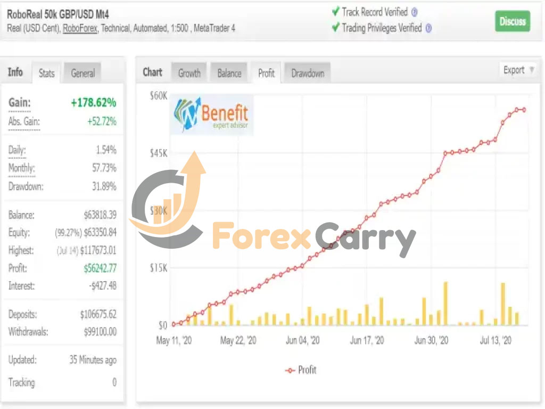Click the tallest yellow bar near Jun 30
The image size is (545, 409).
coord(445,303)
